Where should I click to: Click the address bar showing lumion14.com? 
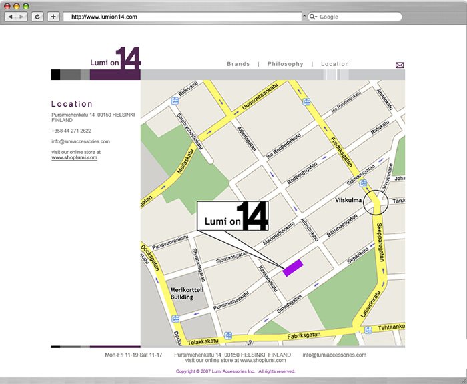point(182,17)
